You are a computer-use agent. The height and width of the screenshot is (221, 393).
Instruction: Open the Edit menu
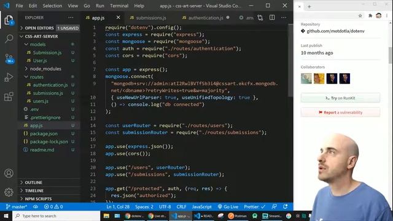(x=33, y=6)
